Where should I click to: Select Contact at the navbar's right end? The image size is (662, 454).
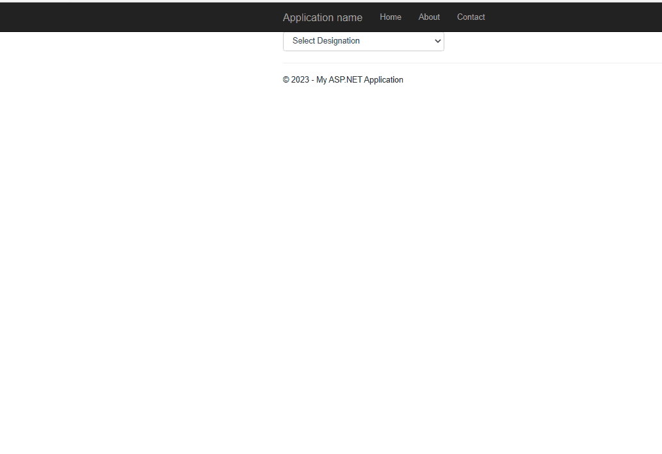click(471, 17)
